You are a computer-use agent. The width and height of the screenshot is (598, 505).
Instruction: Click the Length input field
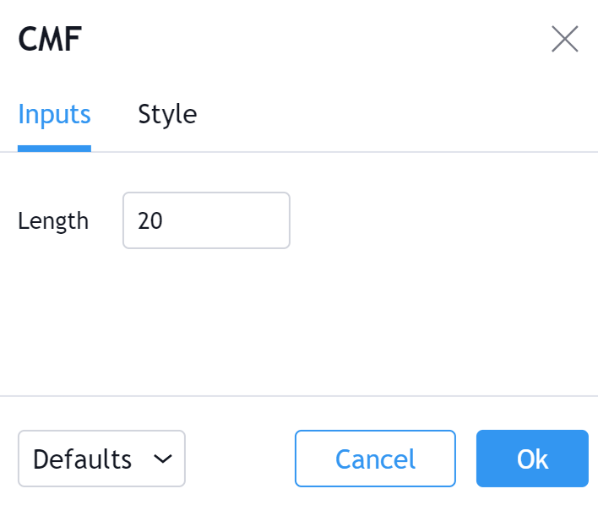206,221
